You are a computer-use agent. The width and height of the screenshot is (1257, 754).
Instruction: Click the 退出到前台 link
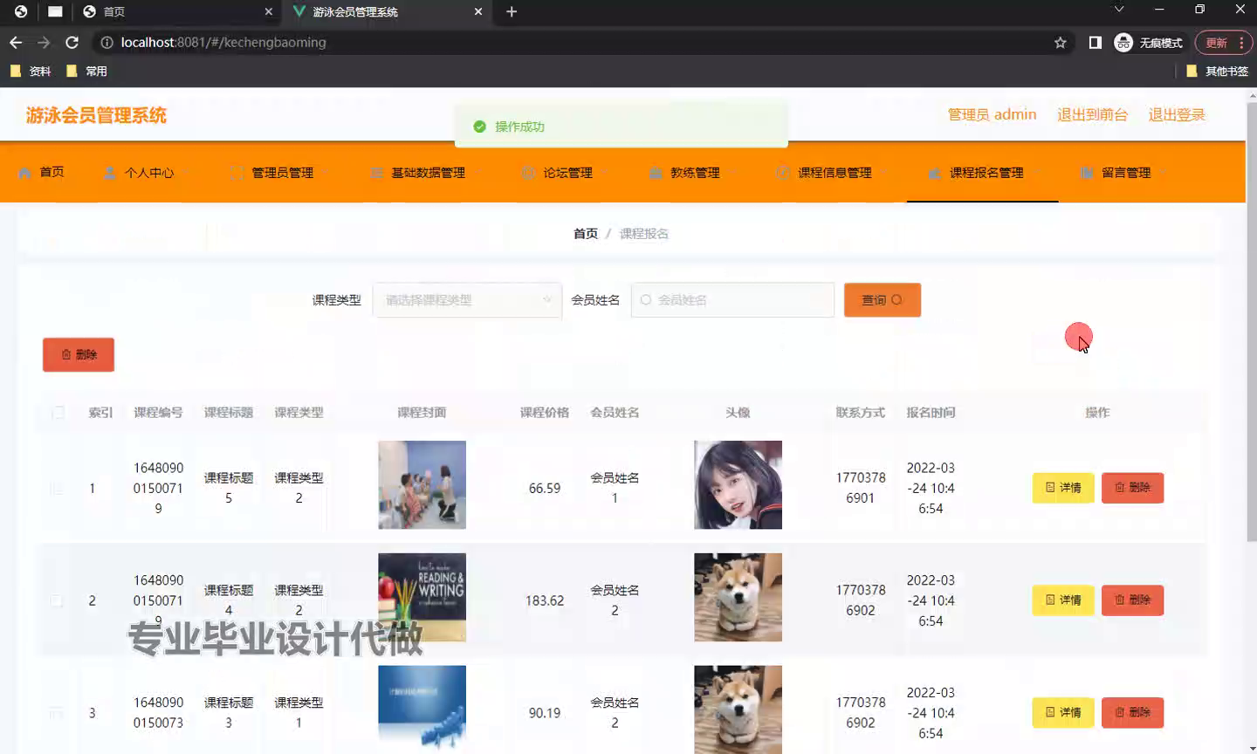coord(1092,114)
